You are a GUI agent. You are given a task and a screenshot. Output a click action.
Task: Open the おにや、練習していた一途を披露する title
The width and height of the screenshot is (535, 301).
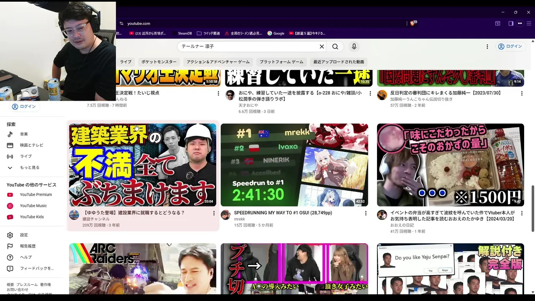[x=300, y=96]
